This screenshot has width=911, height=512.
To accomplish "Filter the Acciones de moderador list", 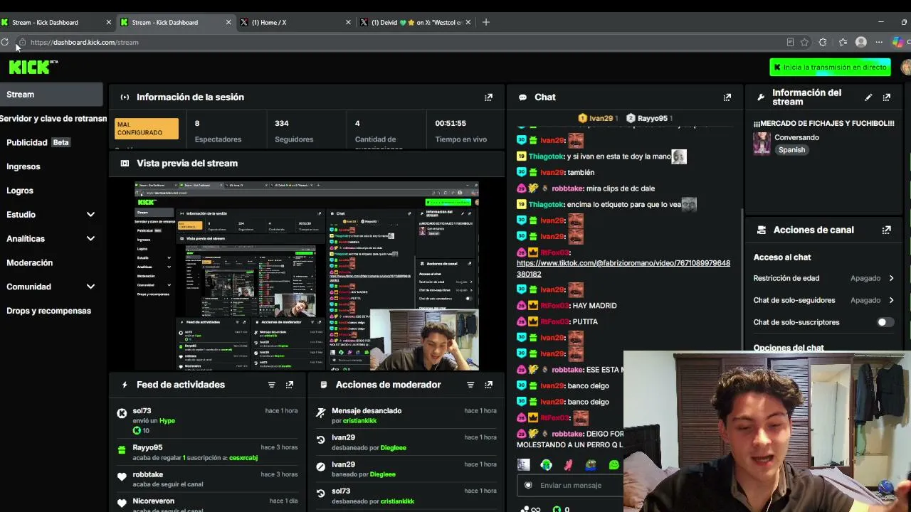I will click(x=470, y=385).
